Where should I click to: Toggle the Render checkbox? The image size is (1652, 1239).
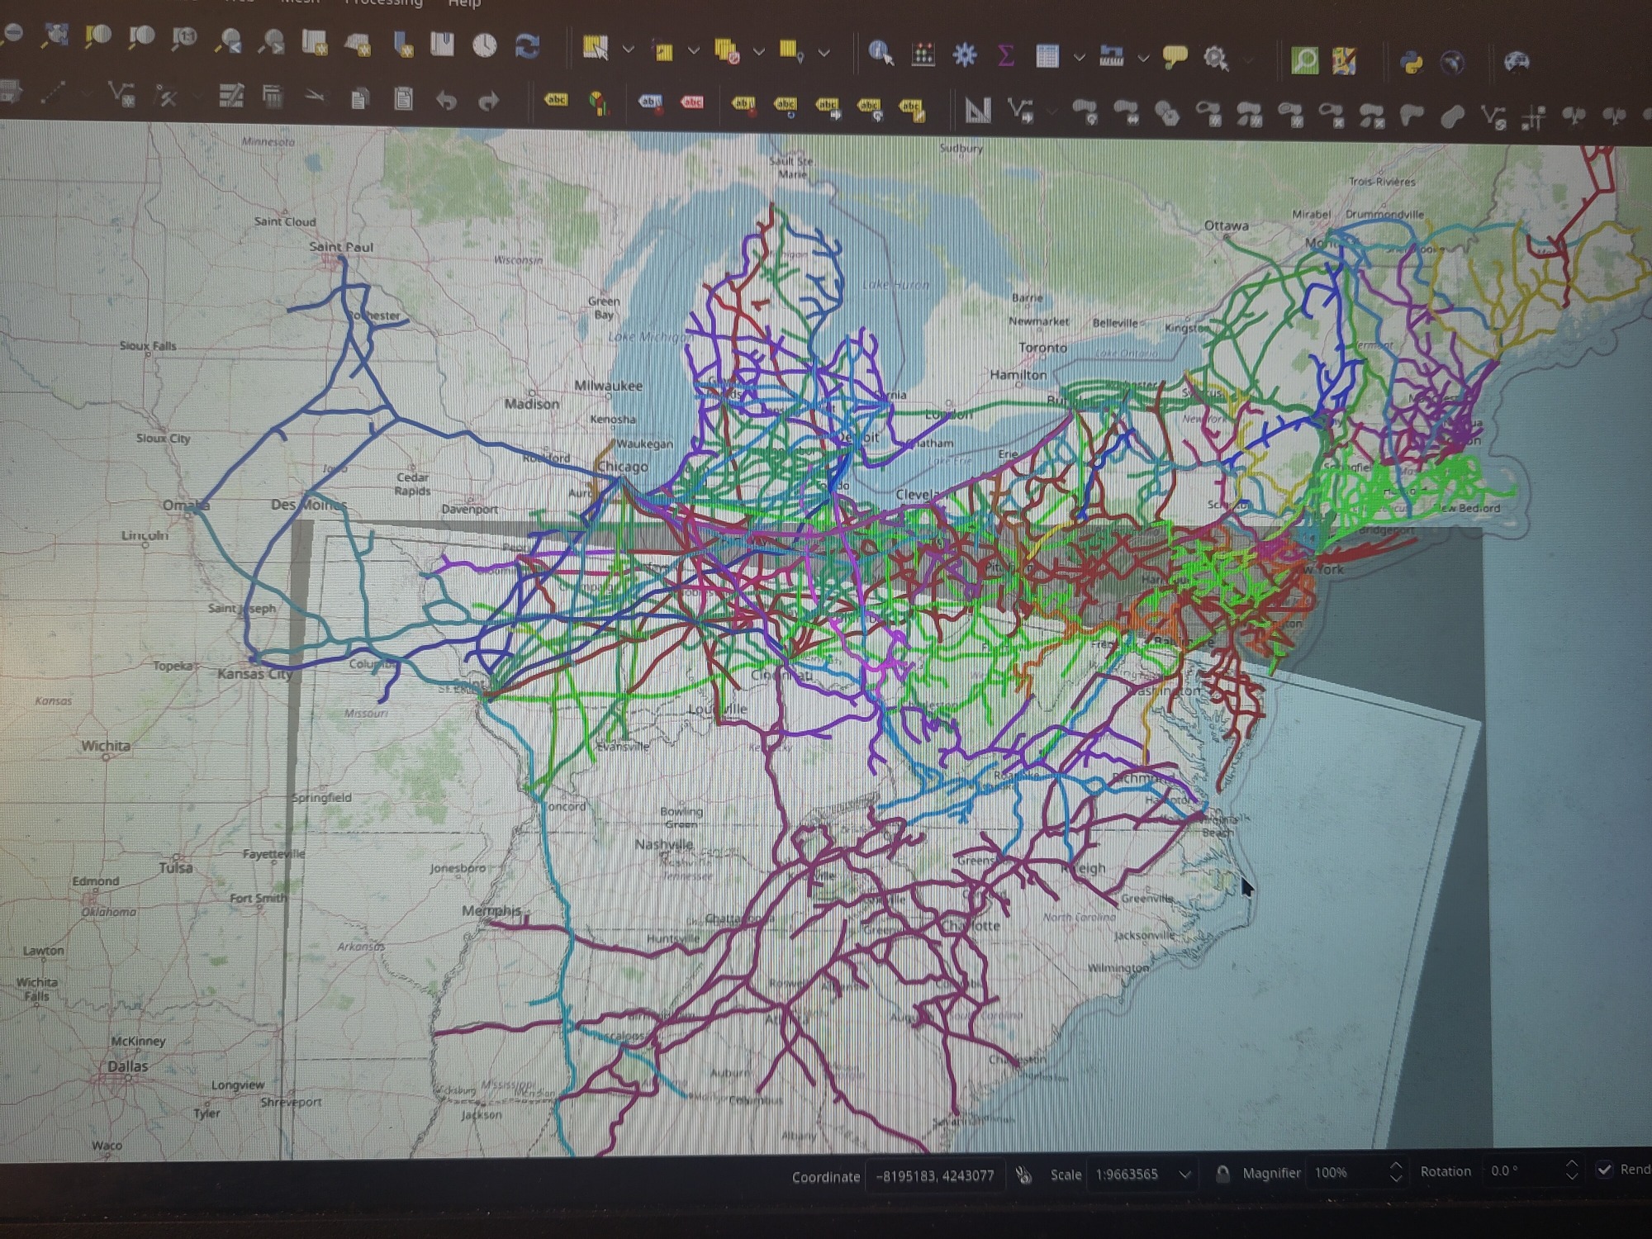(x=1604, y=1169)
